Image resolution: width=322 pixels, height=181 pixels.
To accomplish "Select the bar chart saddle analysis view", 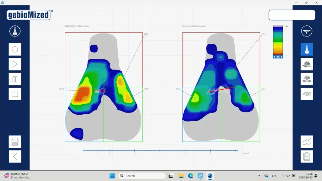I will tap(307, 64).
